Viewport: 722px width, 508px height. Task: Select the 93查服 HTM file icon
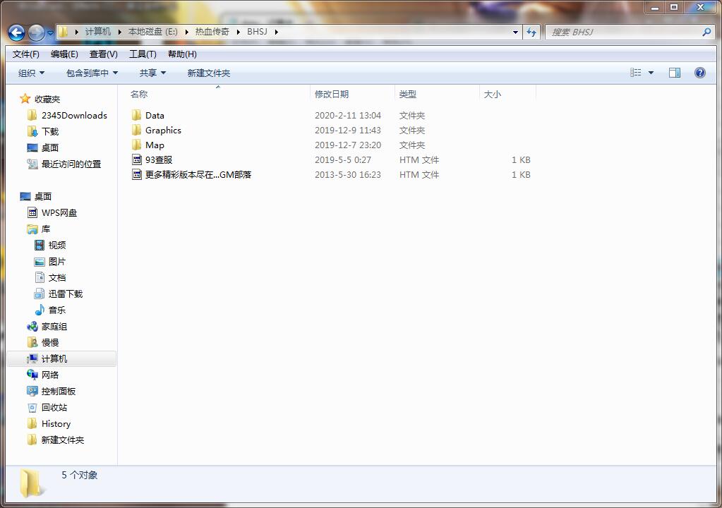pyautogui.click(x=137, y=160)
